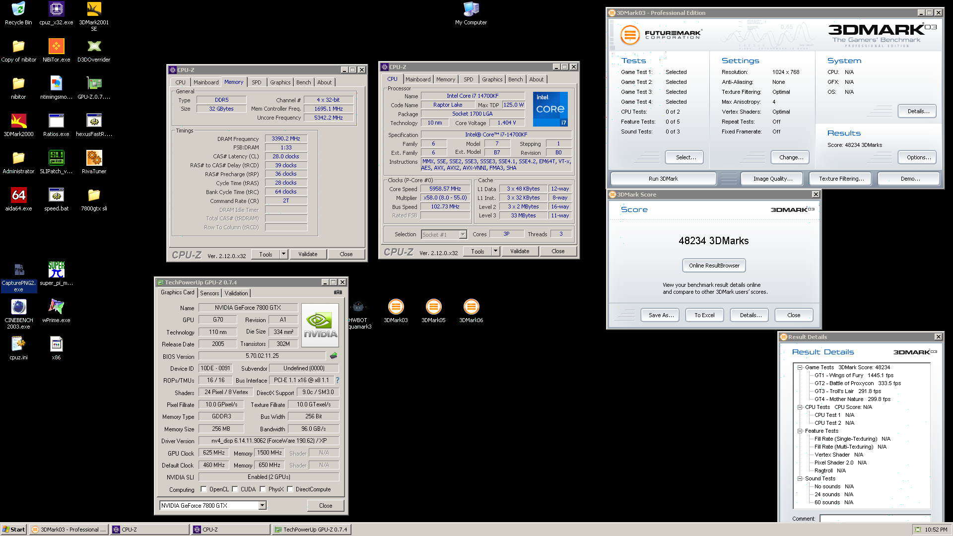This screenshot has height=536, width=953.
Task: Click the GPU-Z screenshot camera icon
Action: (338, 292)
